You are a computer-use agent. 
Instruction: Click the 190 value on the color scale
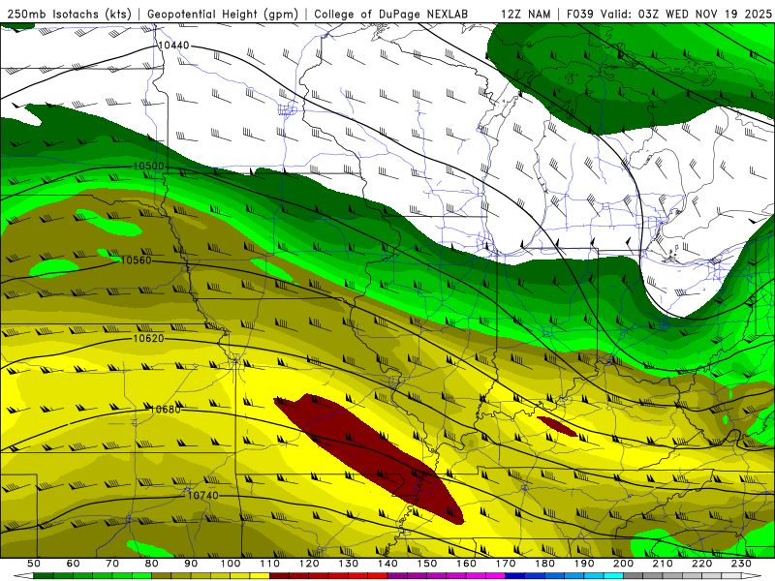[x=584, y=564]
